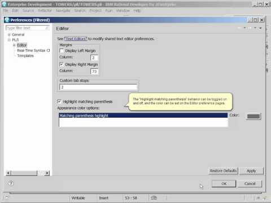Select 'Matching parenthesis highlight' in the list

pyautogui.click(x=143, y=116)
